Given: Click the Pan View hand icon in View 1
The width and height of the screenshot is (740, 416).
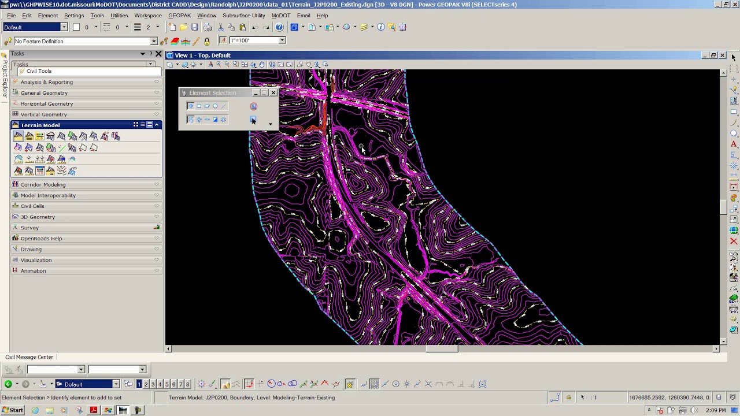Looking at the screenshot, I should click(x=262, y=65).
